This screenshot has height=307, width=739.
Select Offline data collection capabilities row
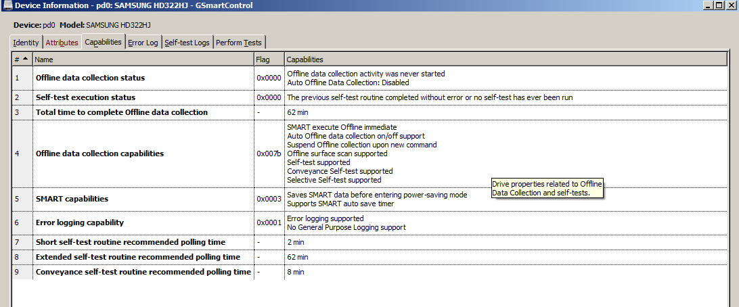click(x=369, y=153)
